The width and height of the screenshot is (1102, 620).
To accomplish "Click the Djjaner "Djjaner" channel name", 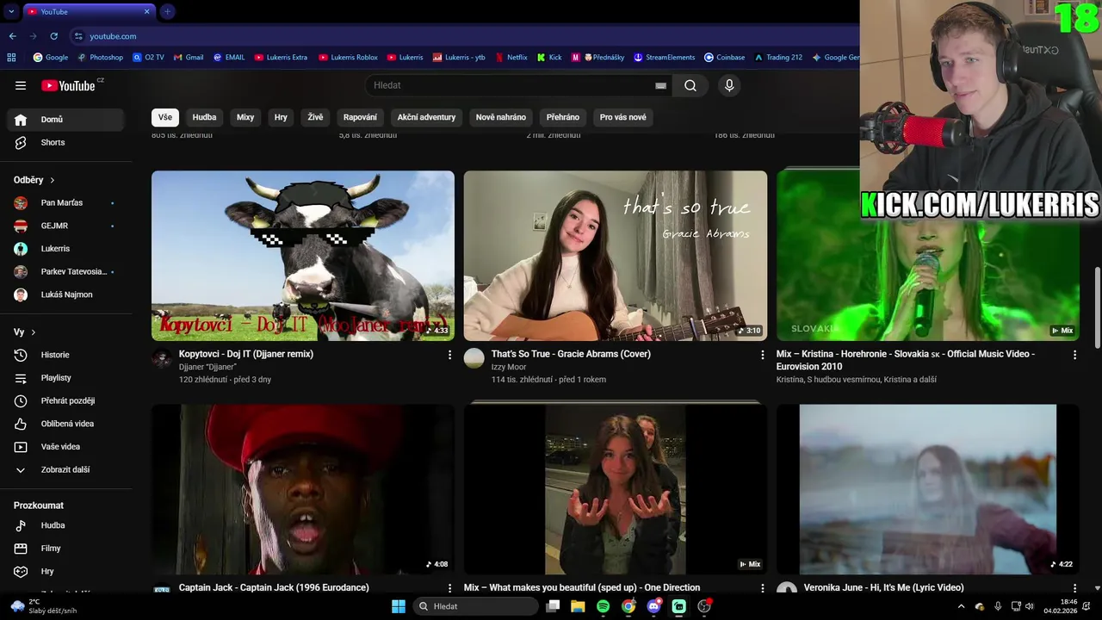I will tap(207, 367).
